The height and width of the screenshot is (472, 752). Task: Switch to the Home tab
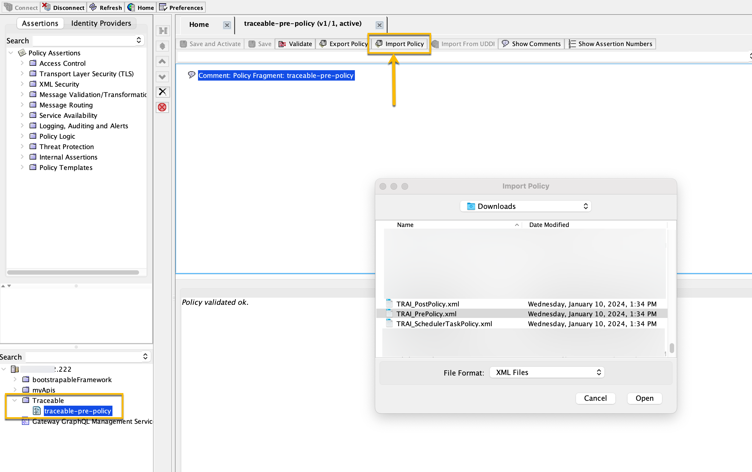tap(199, 24)
